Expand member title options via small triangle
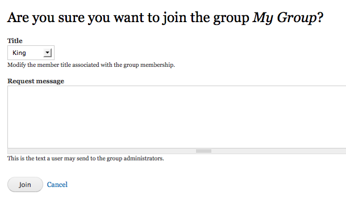346x204 pixels. click(x=48, y=53)
